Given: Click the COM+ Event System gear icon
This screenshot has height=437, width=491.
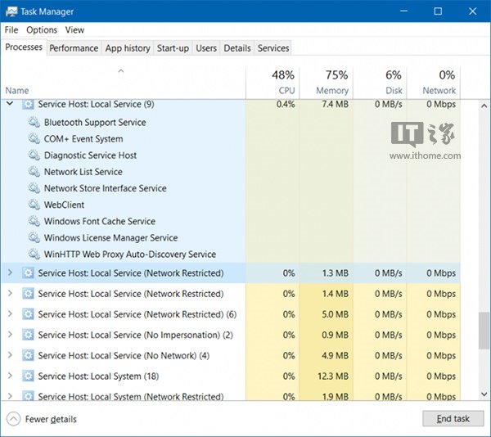Looking at the screenshot, I should [x=34, y=138].
